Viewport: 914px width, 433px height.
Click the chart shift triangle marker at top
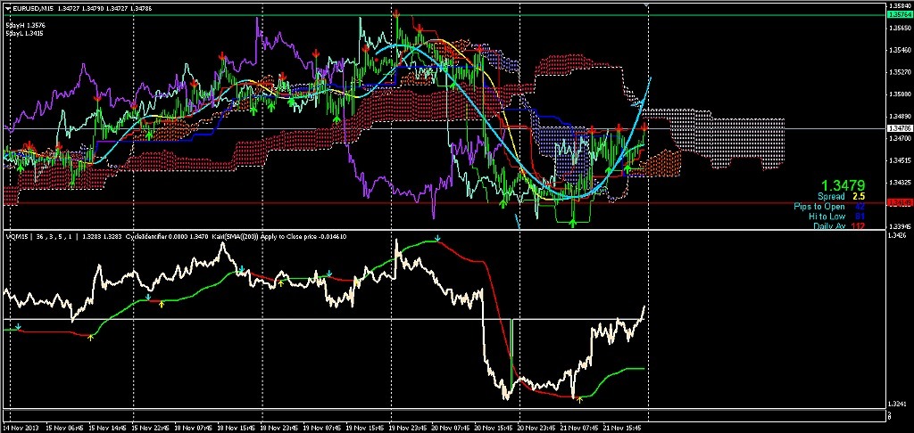(x=646, y=4)
